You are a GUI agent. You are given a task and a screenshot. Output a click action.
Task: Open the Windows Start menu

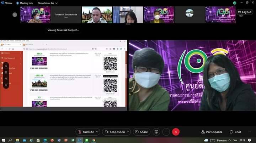[3, 140]
